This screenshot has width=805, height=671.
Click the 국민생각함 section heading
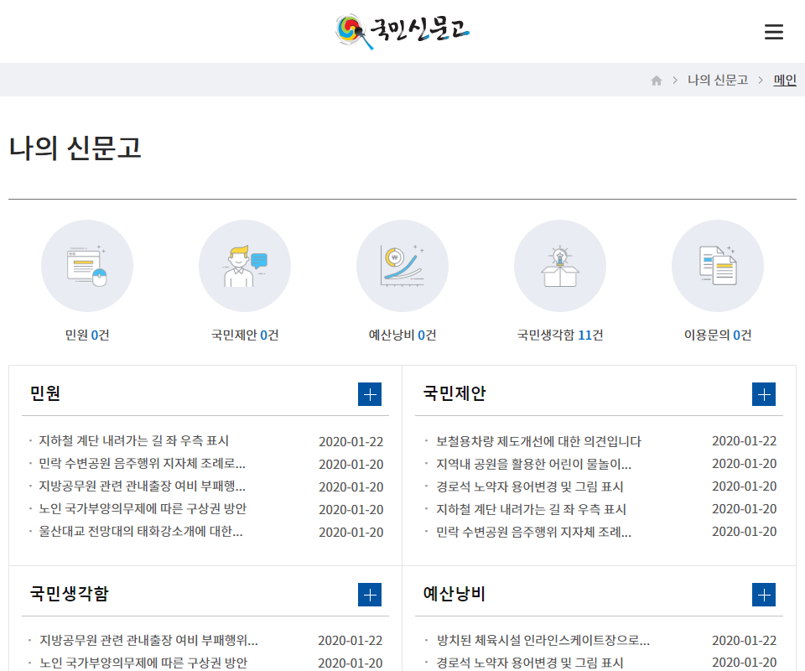[x=70, y=594]
